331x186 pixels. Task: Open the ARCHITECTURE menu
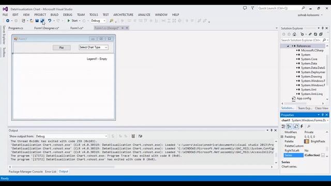click(123, 15)
